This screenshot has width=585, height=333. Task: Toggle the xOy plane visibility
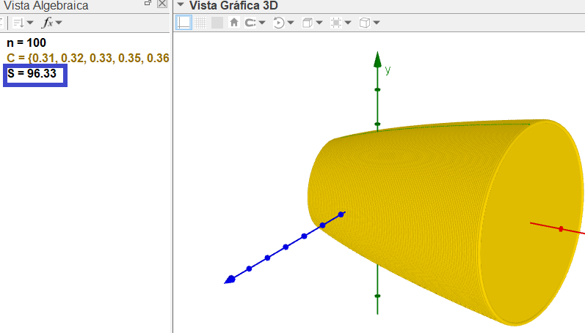(217, 23)
